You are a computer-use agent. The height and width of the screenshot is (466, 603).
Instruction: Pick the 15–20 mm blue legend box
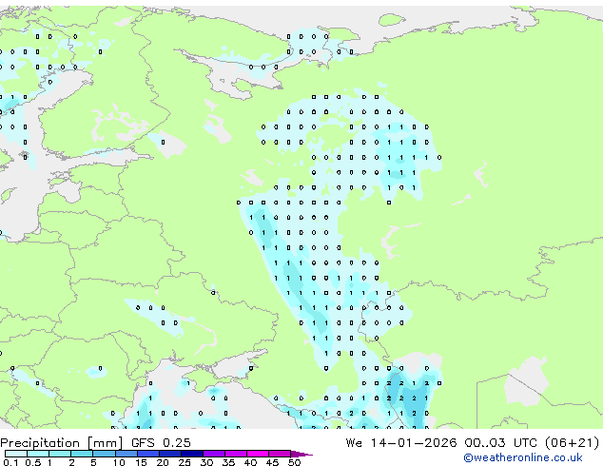[x=148, y=454]
